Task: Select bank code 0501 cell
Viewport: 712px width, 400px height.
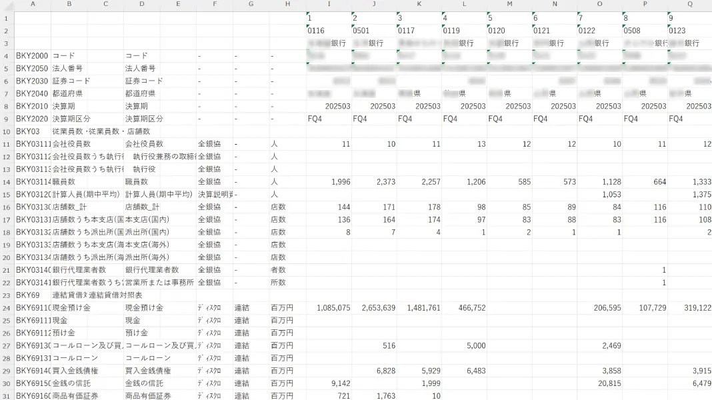Action: [x=374, y=31]
